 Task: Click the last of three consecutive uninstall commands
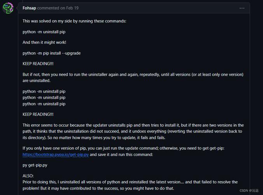tap(44, 104)
